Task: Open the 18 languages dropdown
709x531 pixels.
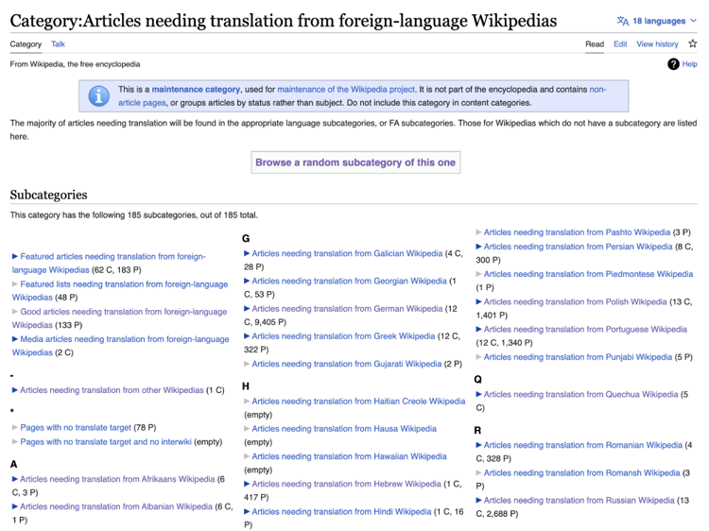Action: [657, 21]
